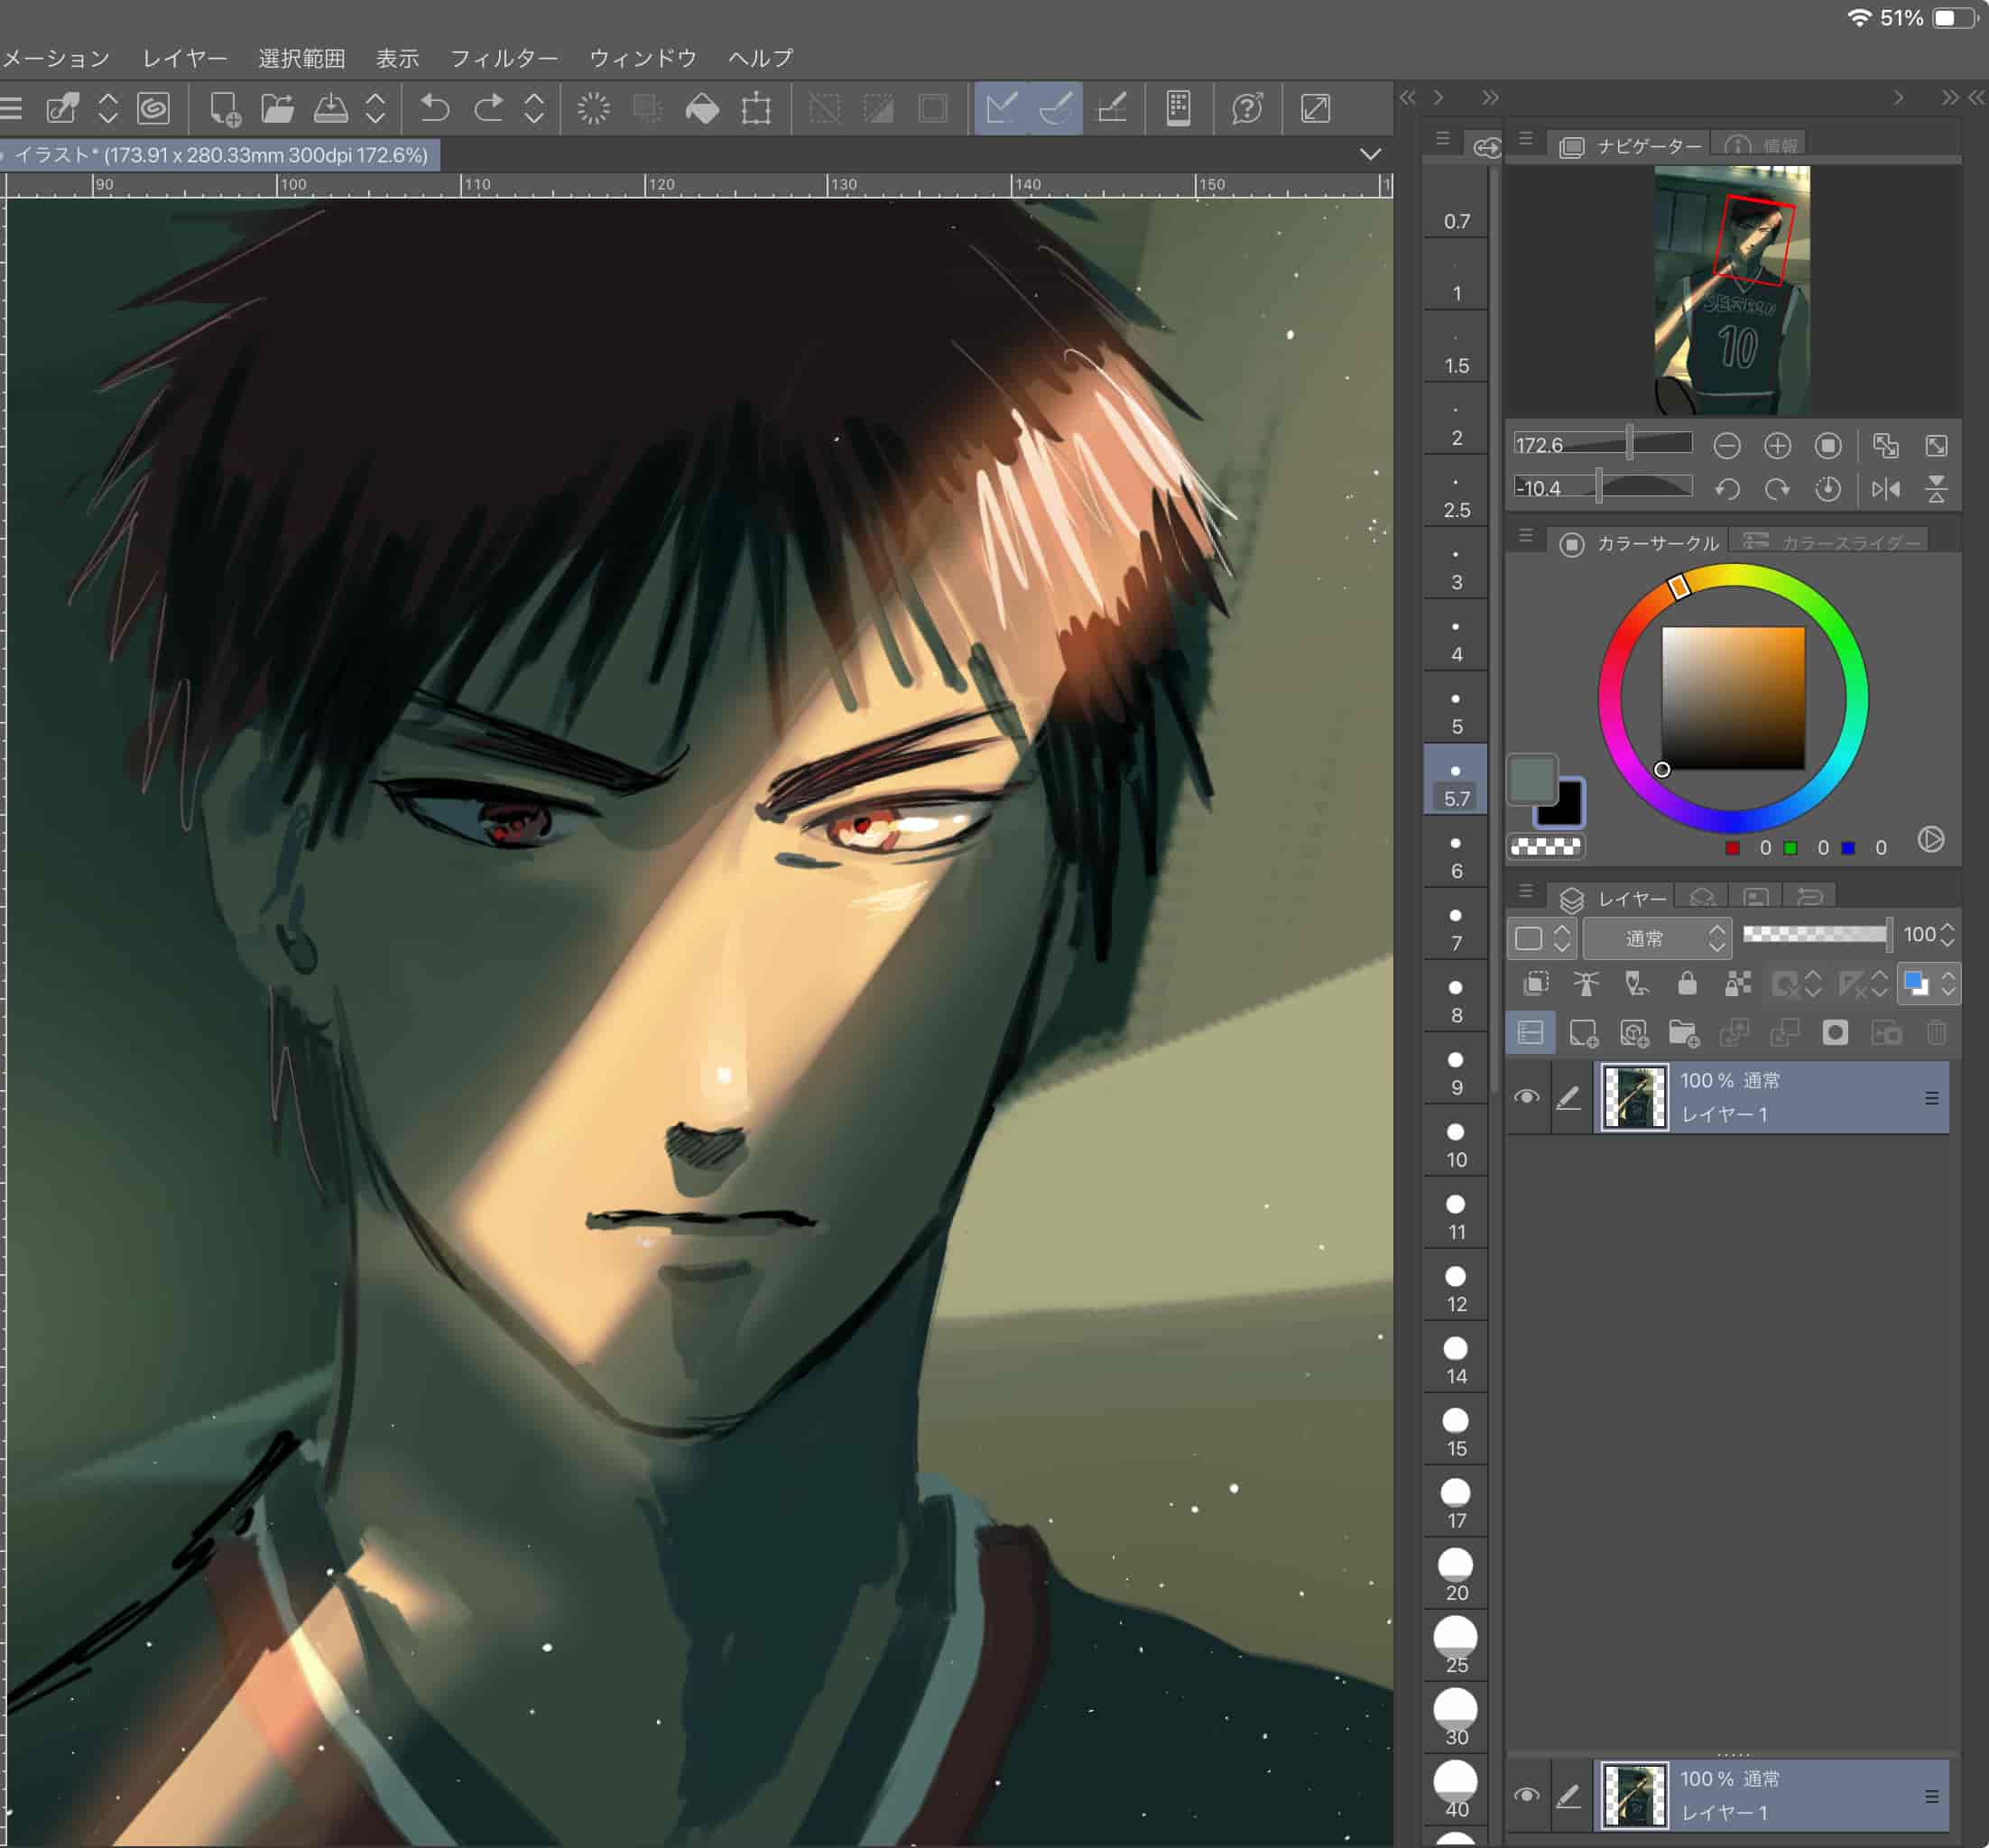
Task: Zoom in with the navigator plus icon
Action: click(1777, 446)
